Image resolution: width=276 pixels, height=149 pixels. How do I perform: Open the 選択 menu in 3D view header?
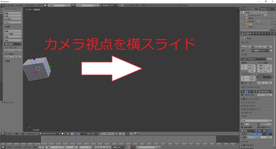tap(17, 134)
